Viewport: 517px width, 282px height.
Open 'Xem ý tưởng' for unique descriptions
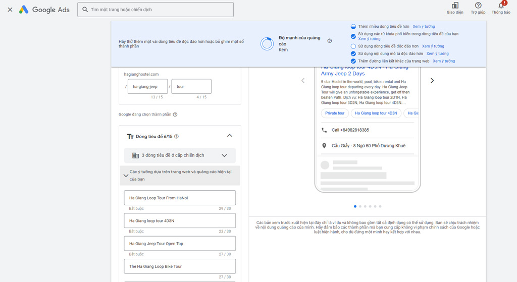(x=438, y=53)
